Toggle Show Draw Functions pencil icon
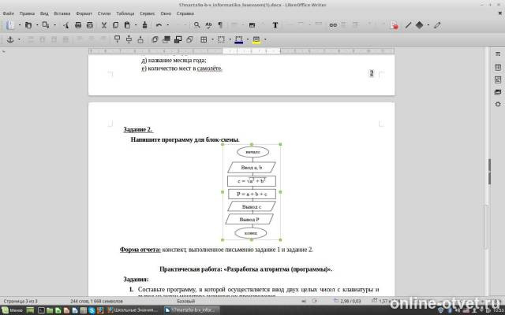Viewport: 505px width, 315px height. 437,25
